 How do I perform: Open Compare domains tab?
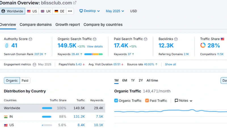tap(36, 24)
